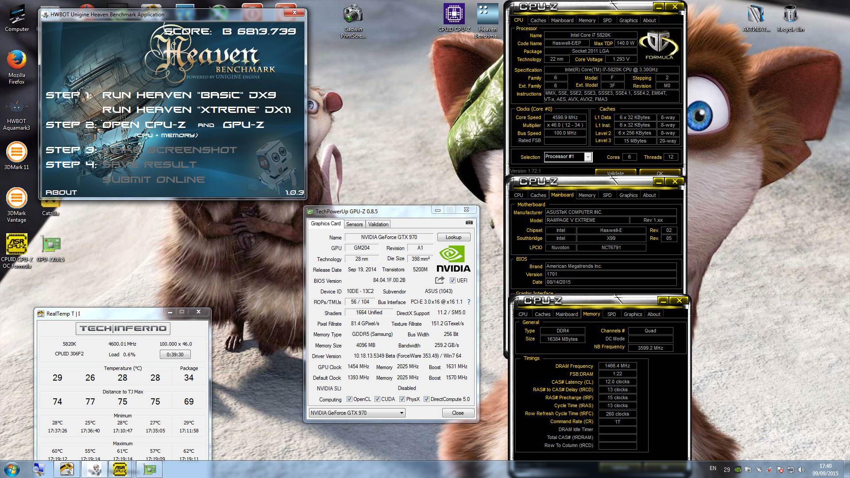The width and height of the screenshot is (850, 478).
Task: Open the GPU-Z 0.8.5 desktop shortcut
Action: click(50, 249)
